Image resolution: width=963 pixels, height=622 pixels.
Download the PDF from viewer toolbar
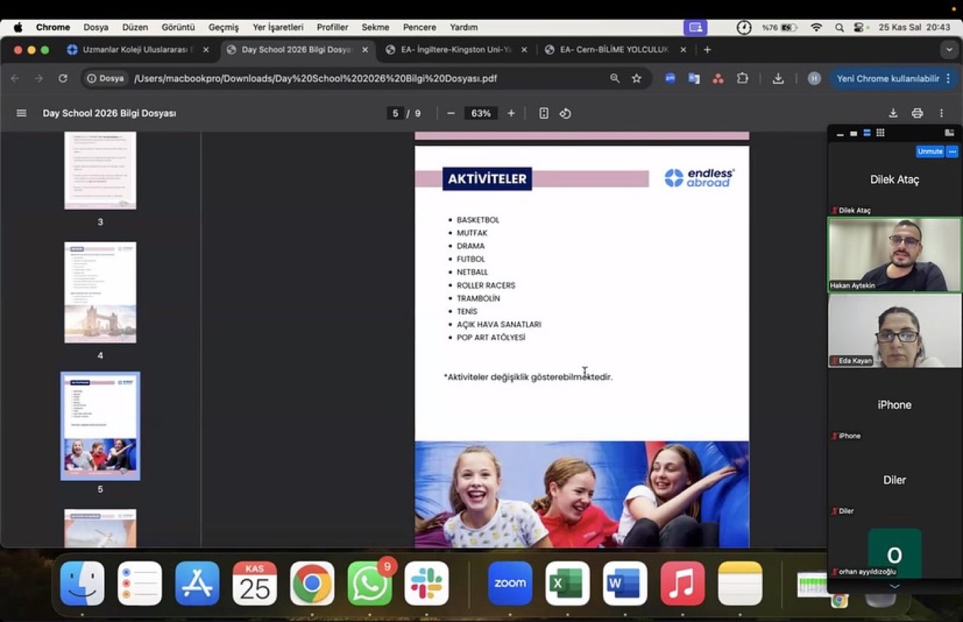point(893,114)
